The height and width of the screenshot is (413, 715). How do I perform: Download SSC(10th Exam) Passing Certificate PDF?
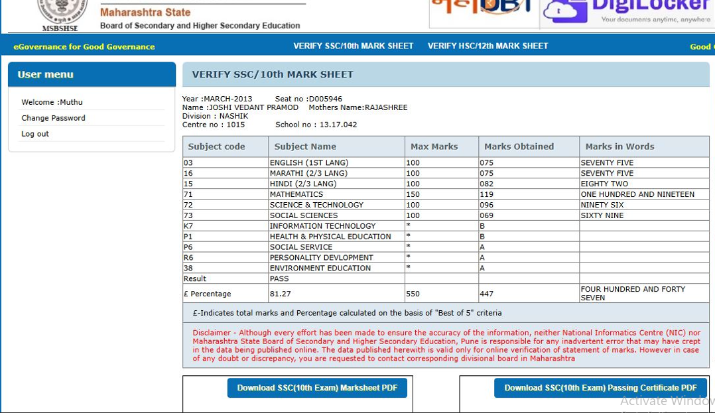click(x=600, y=388)
